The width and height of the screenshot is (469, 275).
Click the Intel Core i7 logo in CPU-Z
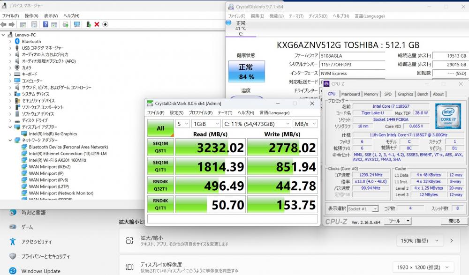(x=448, y=116)
